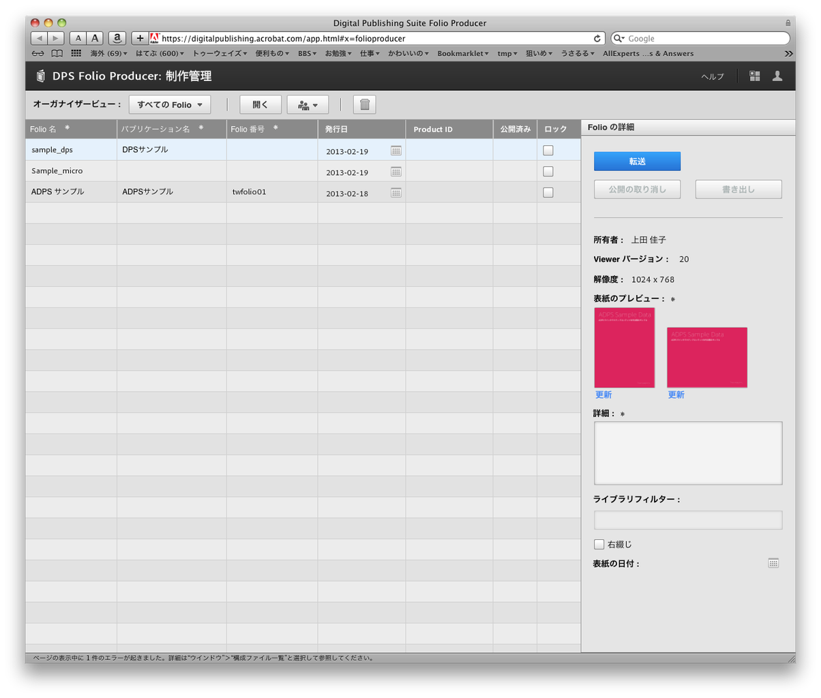Click the 公開の取り消し button
The height and width of the screenshot is (698, 821).
(637, 189)
